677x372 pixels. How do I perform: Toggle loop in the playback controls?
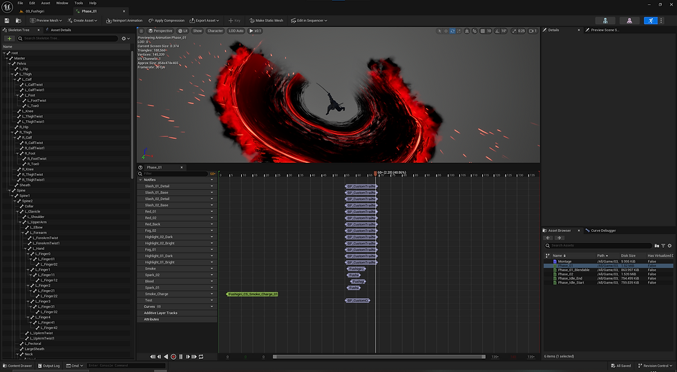coord(201,357)
